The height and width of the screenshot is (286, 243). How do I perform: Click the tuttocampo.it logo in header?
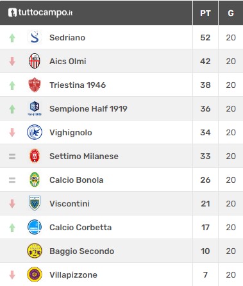(40, 12)
